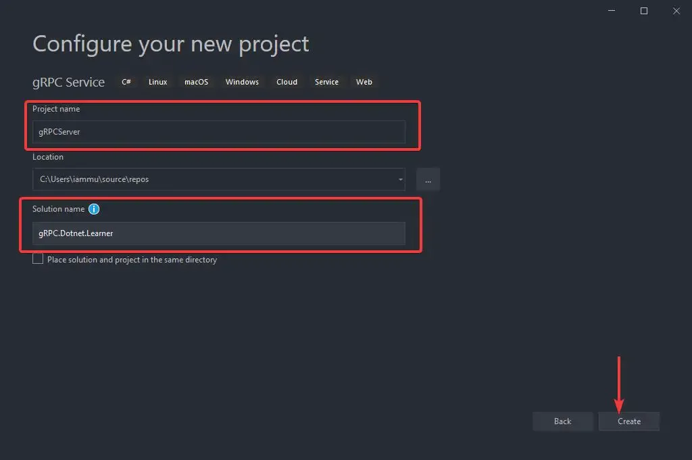Viewport: 692px width, 460px height.
Task: Focus the Solution name field showing gRPC.Dotnet.Learner
Action: (x=219, y=233)
